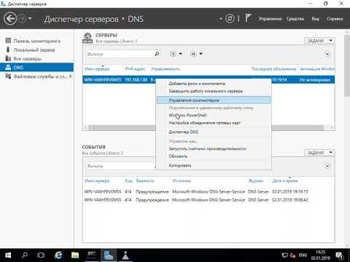350x262 pixels.
Task: Open the Вид menu
Action: click(315, 19)
